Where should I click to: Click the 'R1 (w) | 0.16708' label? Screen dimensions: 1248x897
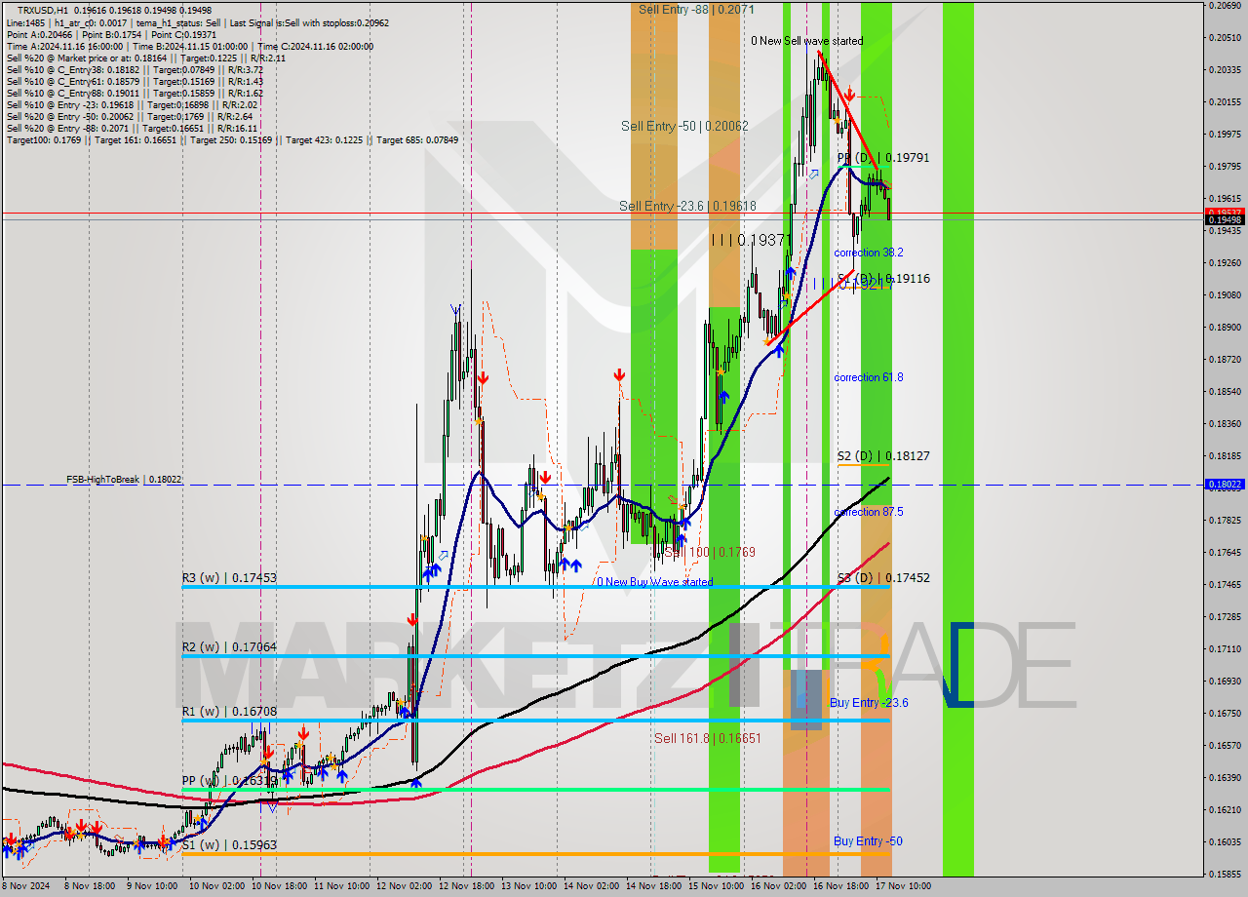point(229,711)
